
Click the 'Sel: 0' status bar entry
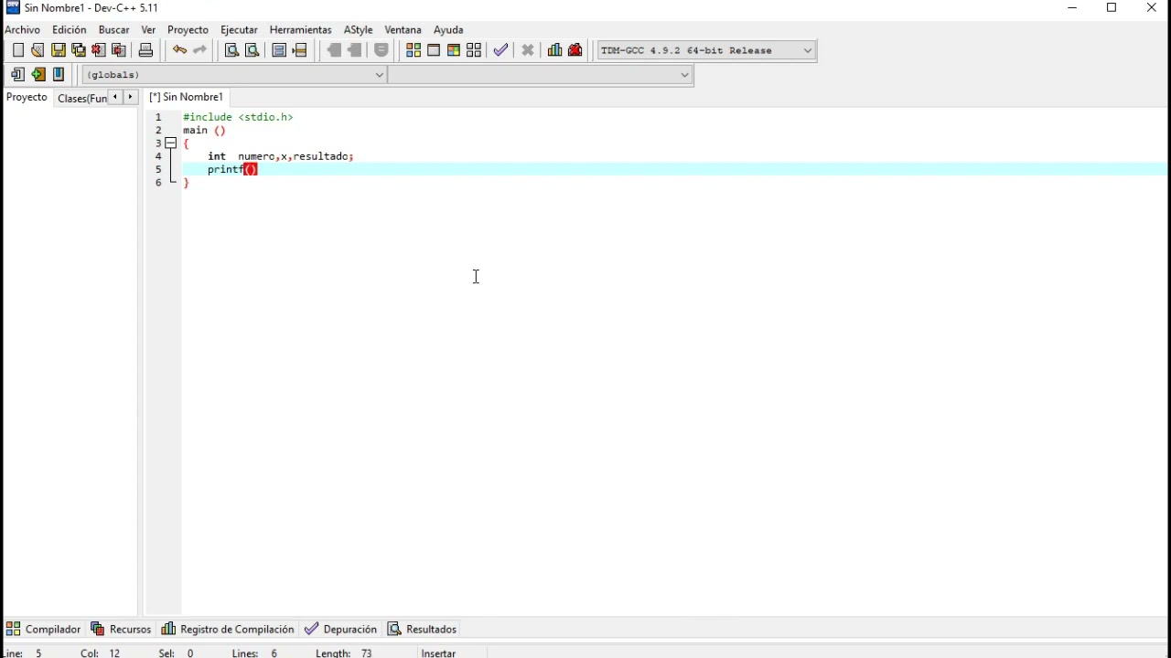pyautogui.click(x=177, y=653)
